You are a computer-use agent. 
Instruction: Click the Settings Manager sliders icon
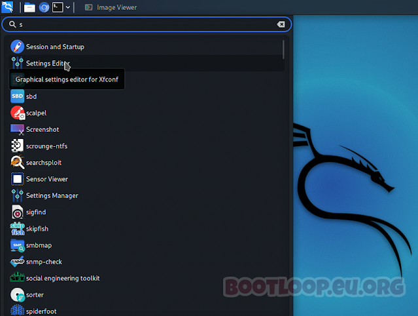click(x=17, y=195)
